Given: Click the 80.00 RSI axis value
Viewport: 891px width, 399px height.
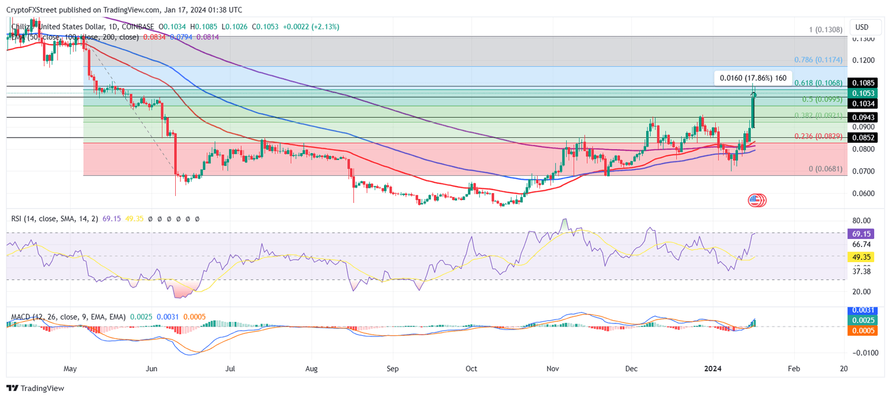Looking at the screenshot, I should coord(860,221).
